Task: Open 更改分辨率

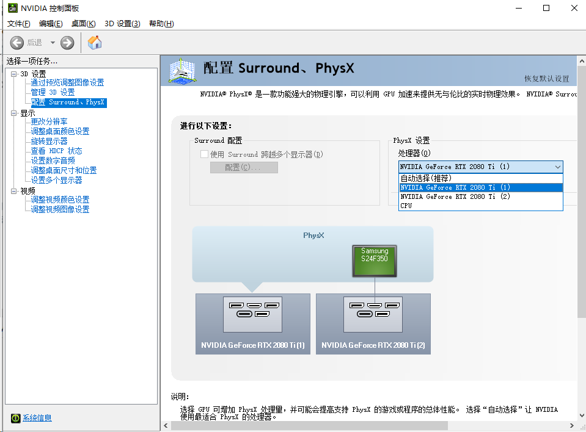Action: [x=49, y=121]
